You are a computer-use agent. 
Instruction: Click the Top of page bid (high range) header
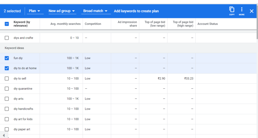[183, 24]
